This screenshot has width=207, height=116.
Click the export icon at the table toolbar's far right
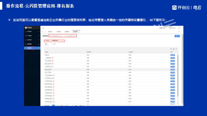tap(176, 49)
